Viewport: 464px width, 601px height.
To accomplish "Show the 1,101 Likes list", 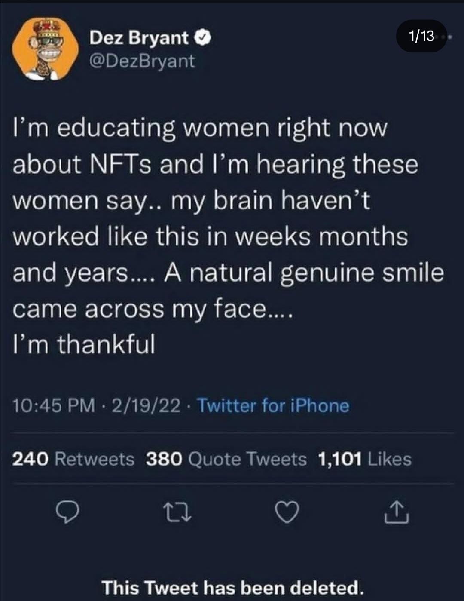I will click(x=364, y=459).
